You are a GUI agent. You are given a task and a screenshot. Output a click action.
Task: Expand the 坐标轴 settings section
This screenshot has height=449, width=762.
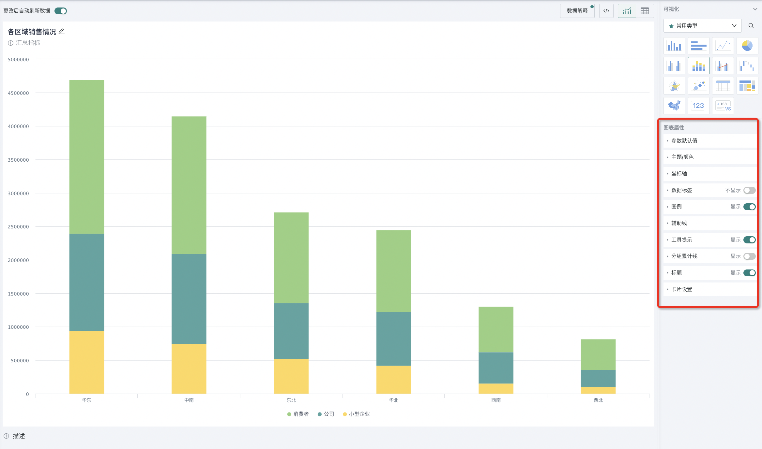tap(679, 174)
